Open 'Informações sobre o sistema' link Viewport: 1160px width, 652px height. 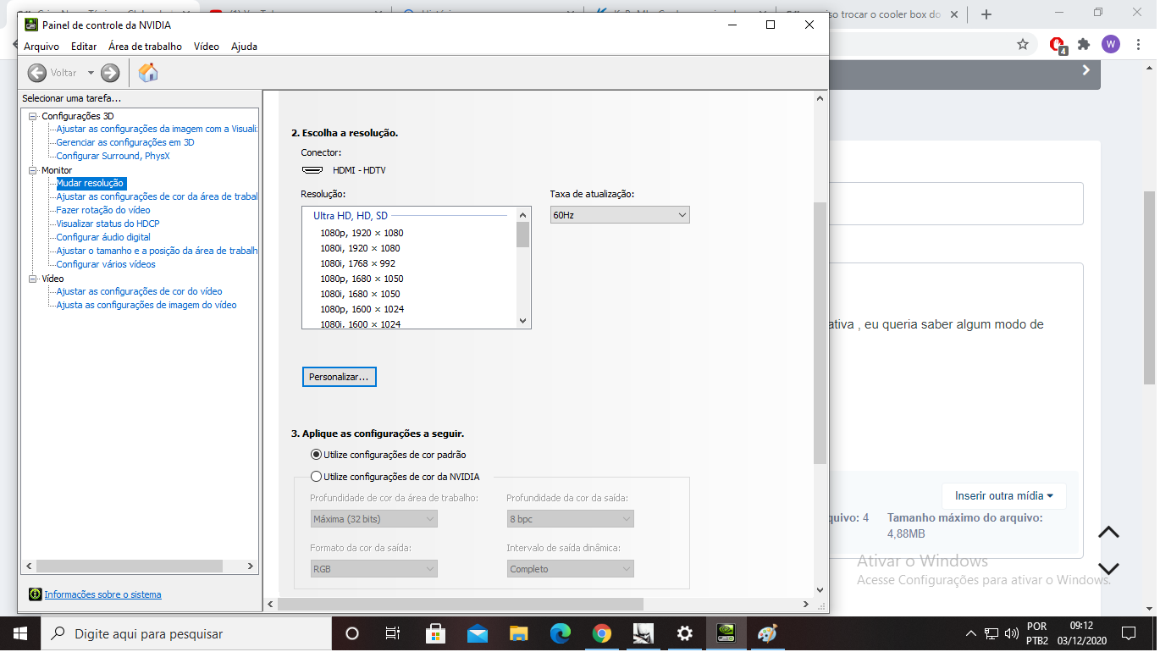point(102,594)
